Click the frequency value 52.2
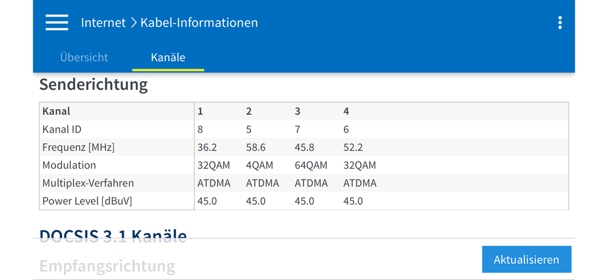This screenshot has width=608, height=280. [353, 147]
